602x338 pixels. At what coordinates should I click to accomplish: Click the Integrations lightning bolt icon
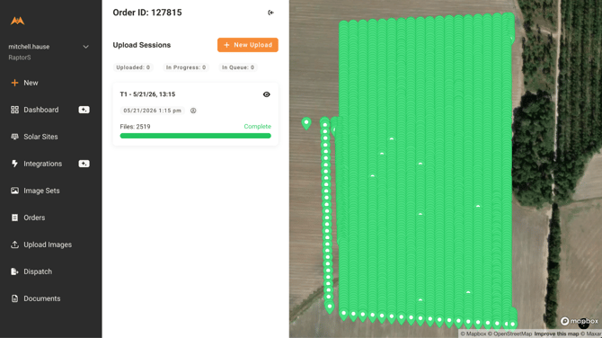click(14, 164)
